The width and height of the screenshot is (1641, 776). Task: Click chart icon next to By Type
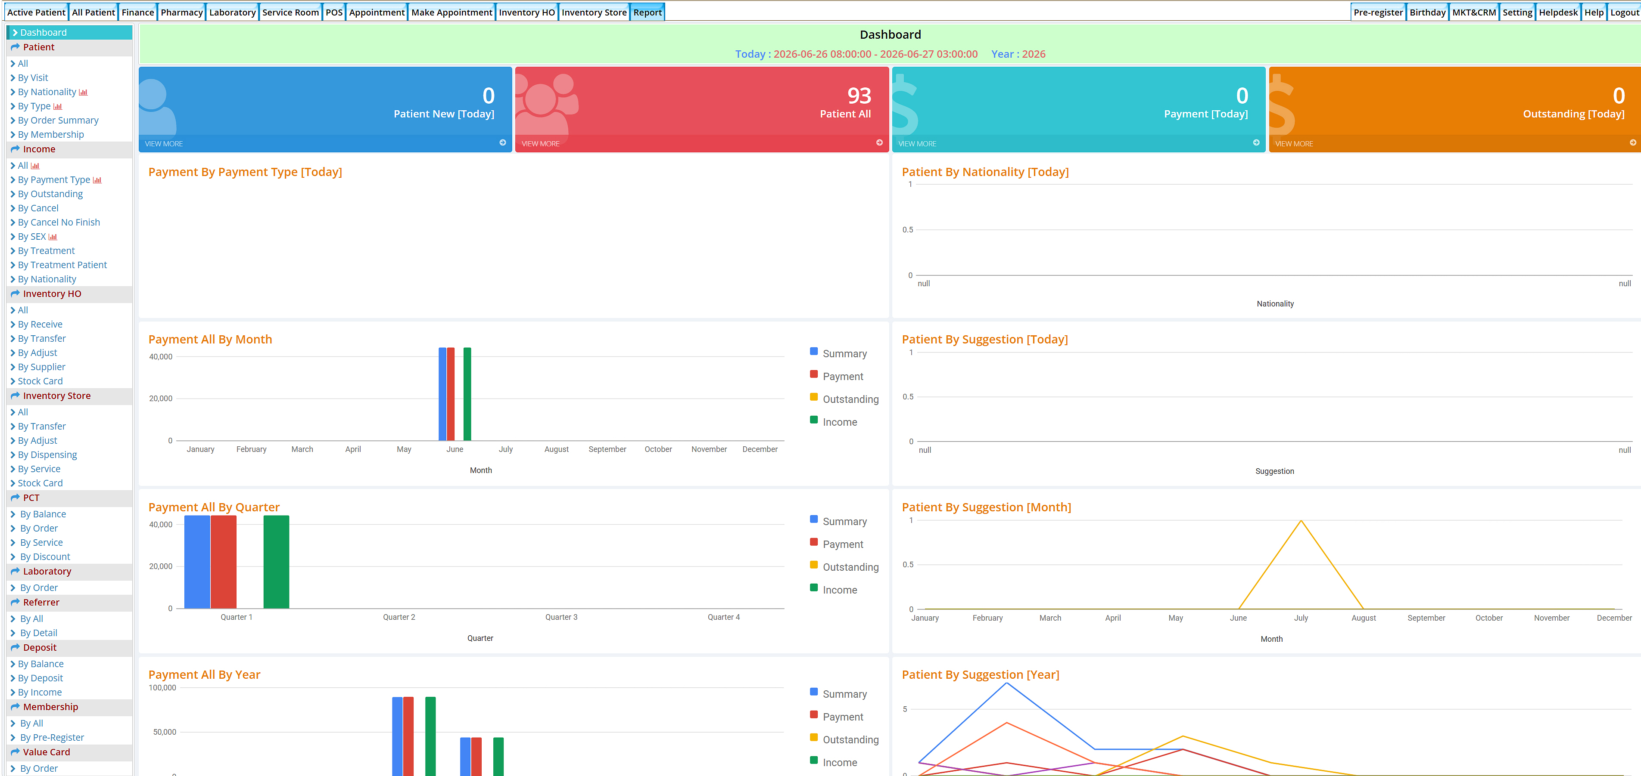[58, 106]
